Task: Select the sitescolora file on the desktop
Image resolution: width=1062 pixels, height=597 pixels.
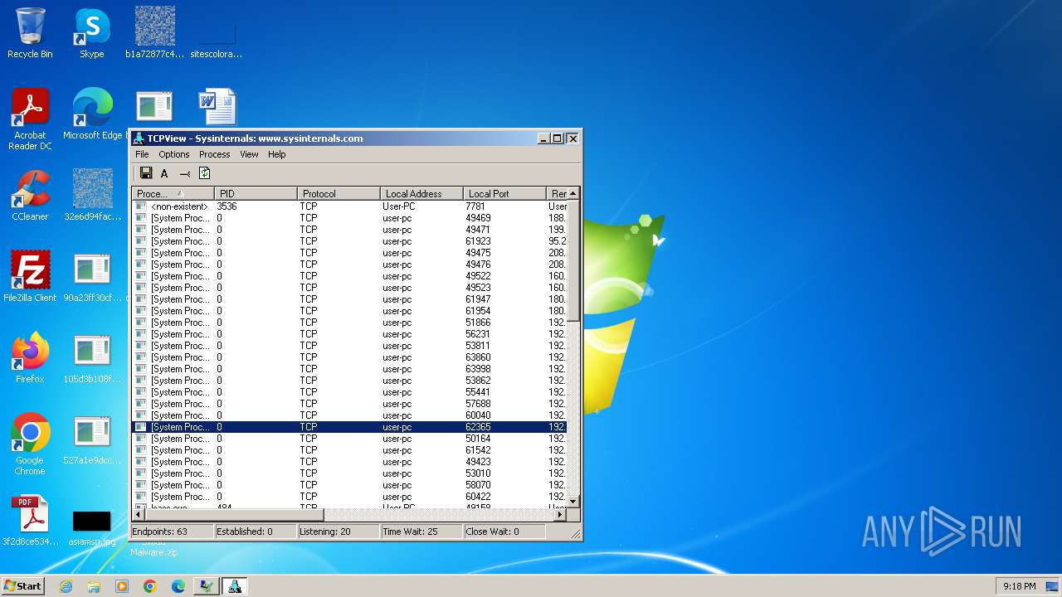Action: (216, 33)
